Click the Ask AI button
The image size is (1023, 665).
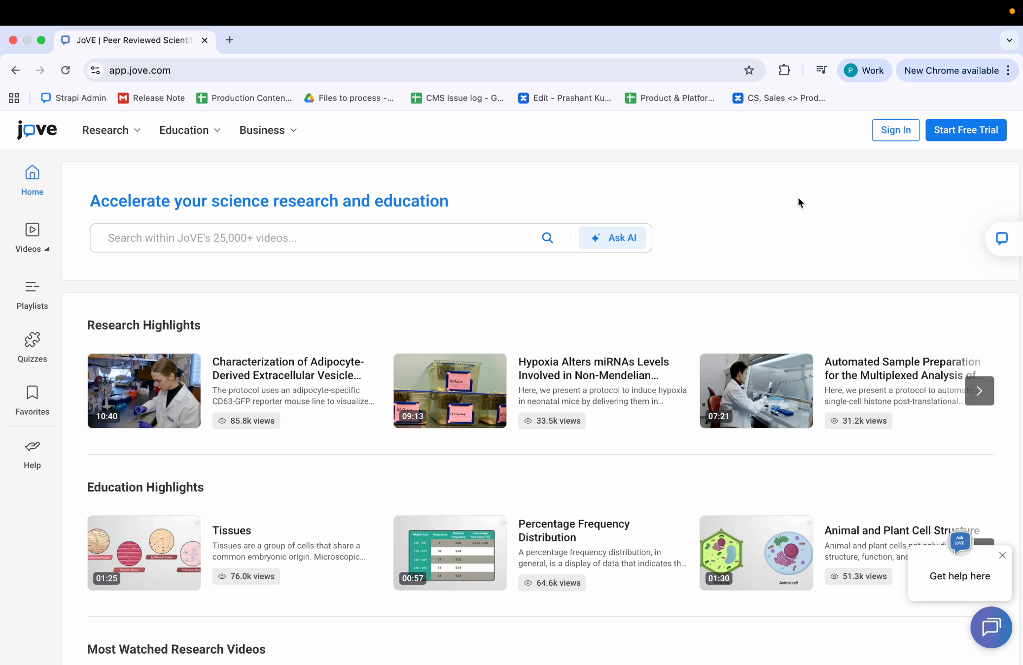612,238
